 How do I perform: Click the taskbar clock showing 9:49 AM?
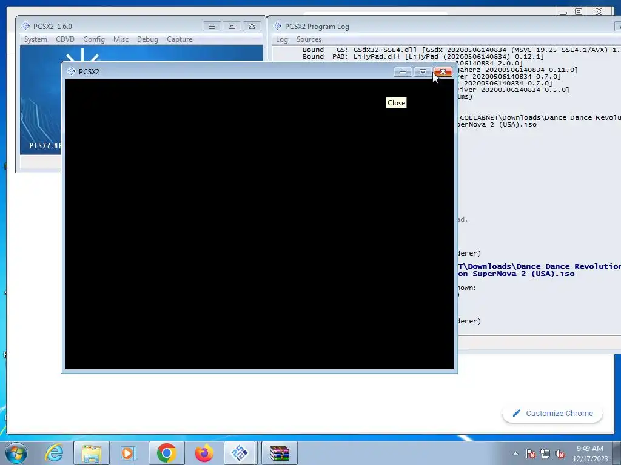pyautogui.click(x=589, y=453)
